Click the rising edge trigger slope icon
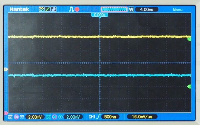The image size is (200, 125). click(98, 117)
